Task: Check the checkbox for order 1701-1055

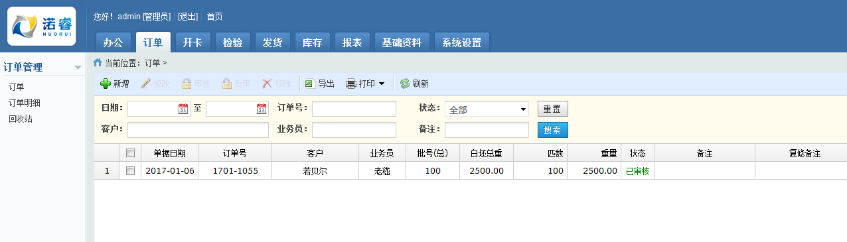Action: (131, 170)
